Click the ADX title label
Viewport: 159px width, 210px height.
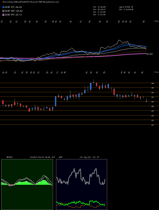(60, 157)
